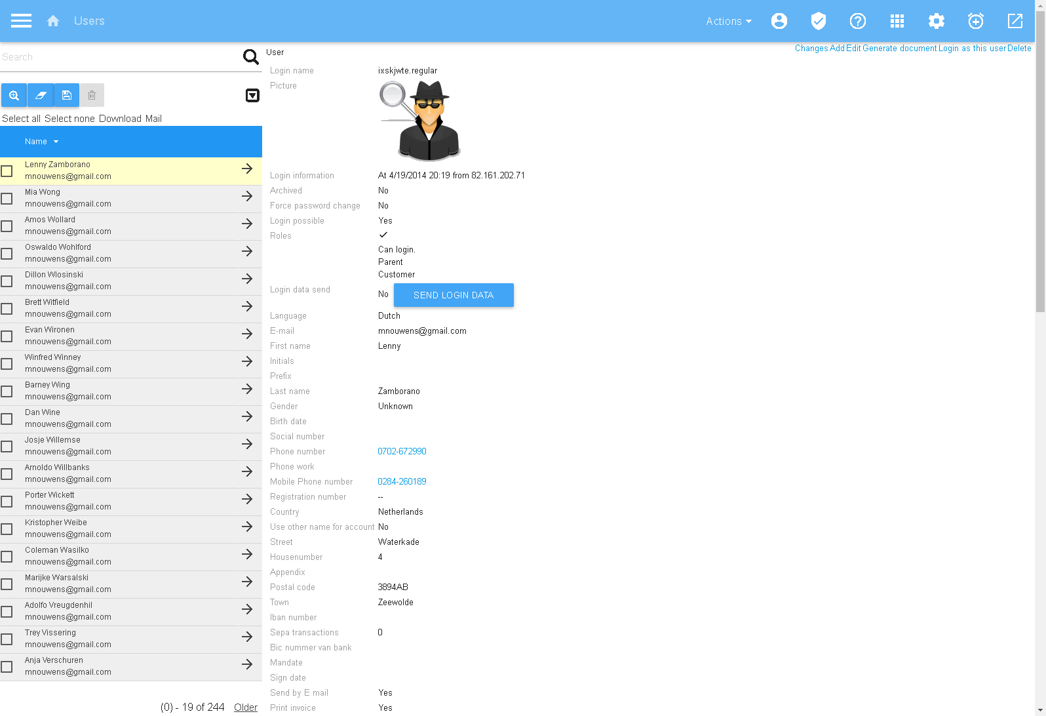Viewport: 1046px width, 716px height.
Task: Open the apps grid icon
Action: click(x=897, y=21)
